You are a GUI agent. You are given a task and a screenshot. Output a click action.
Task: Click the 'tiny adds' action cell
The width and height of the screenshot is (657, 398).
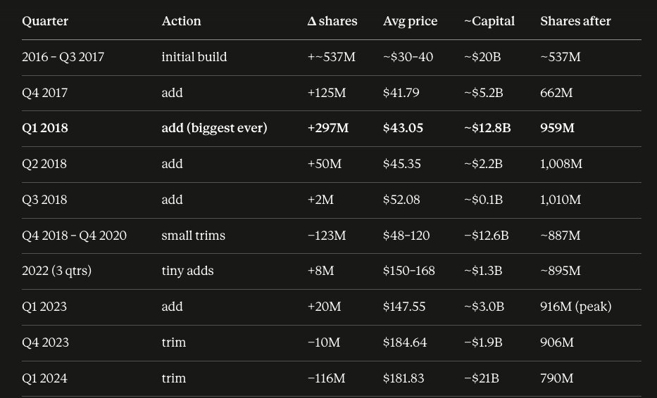pos(187,271)
